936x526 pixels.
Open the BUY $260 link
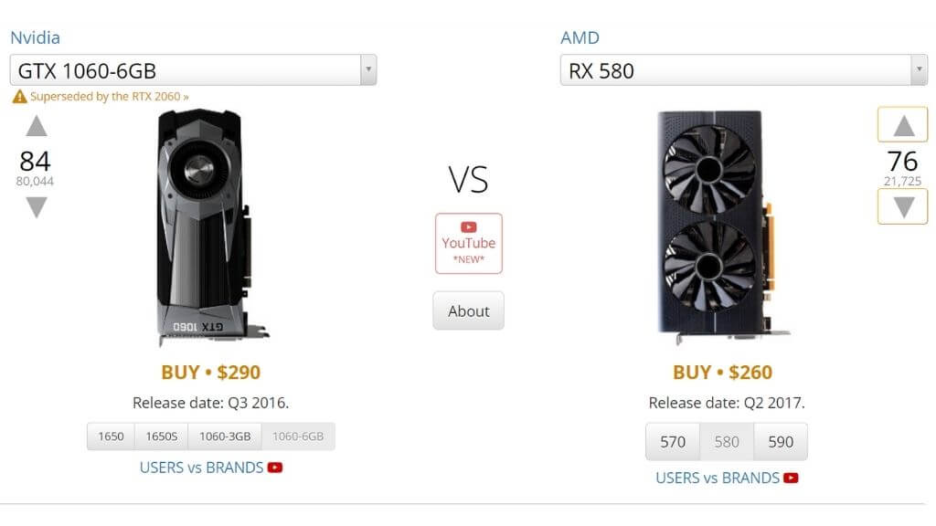[722, 373]
